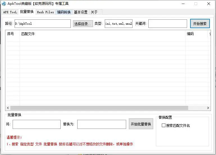Focus the 替换为 replacement field
This screenshot has width=216, height=155.
point(102,124)
